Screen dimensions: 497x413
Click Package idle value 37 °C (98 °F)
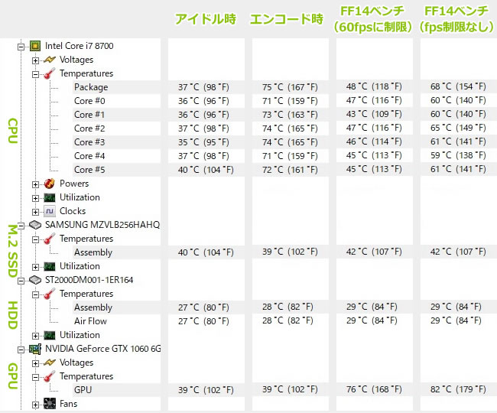[203, 87]
